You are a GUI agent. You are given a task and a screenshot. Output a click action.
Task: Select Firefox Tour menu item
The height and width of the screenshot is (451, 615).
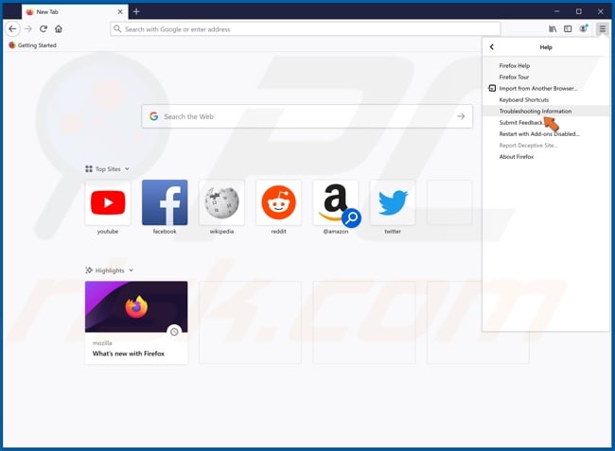(x=546, y=78)
